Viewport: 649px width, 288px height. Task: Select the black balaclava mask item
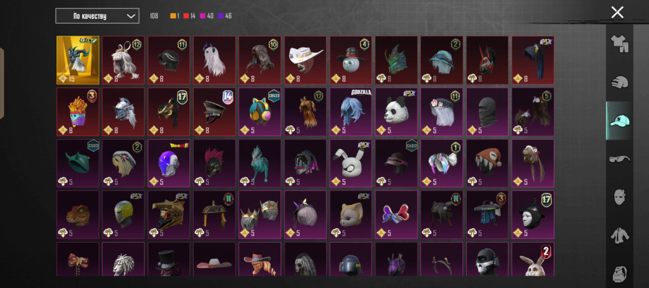point(487,112)
